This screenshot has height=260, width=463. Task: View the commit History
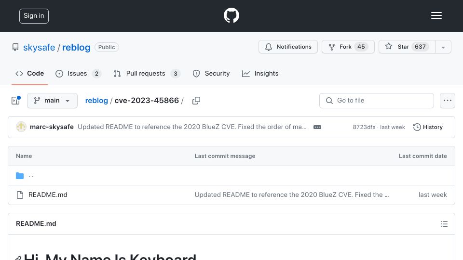click(x=428, y=127)
